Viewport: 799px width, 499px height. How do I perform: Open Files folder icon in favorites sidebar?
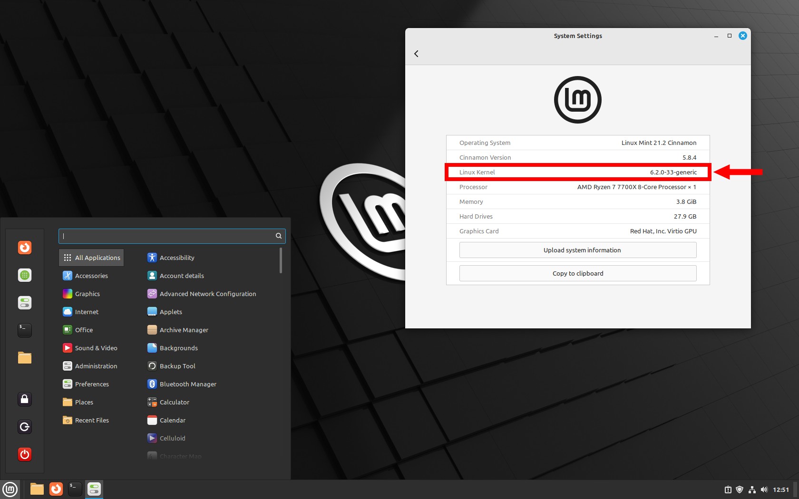(x=25, y=358)
